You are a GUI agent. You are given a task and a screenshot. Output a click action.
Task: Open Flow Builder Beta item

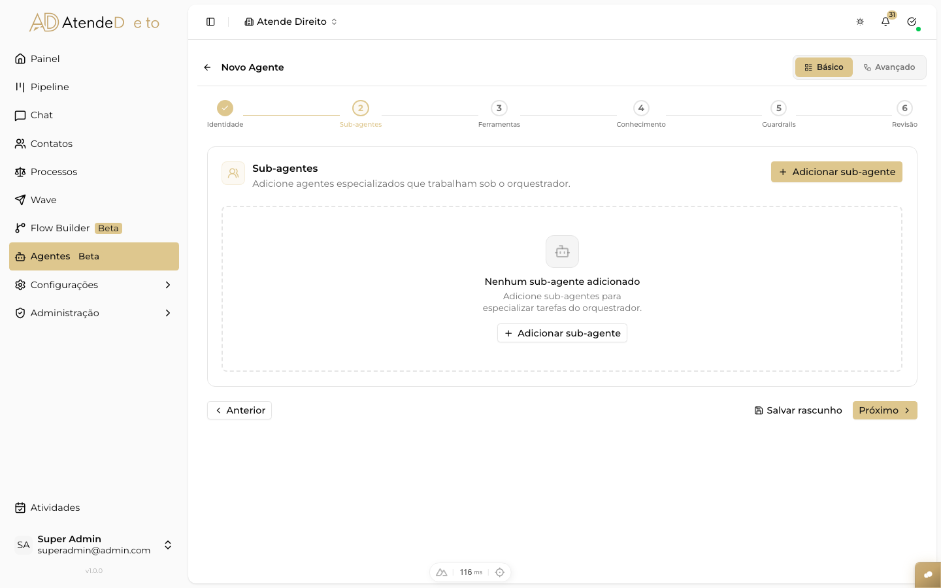(x=94, y=228)
